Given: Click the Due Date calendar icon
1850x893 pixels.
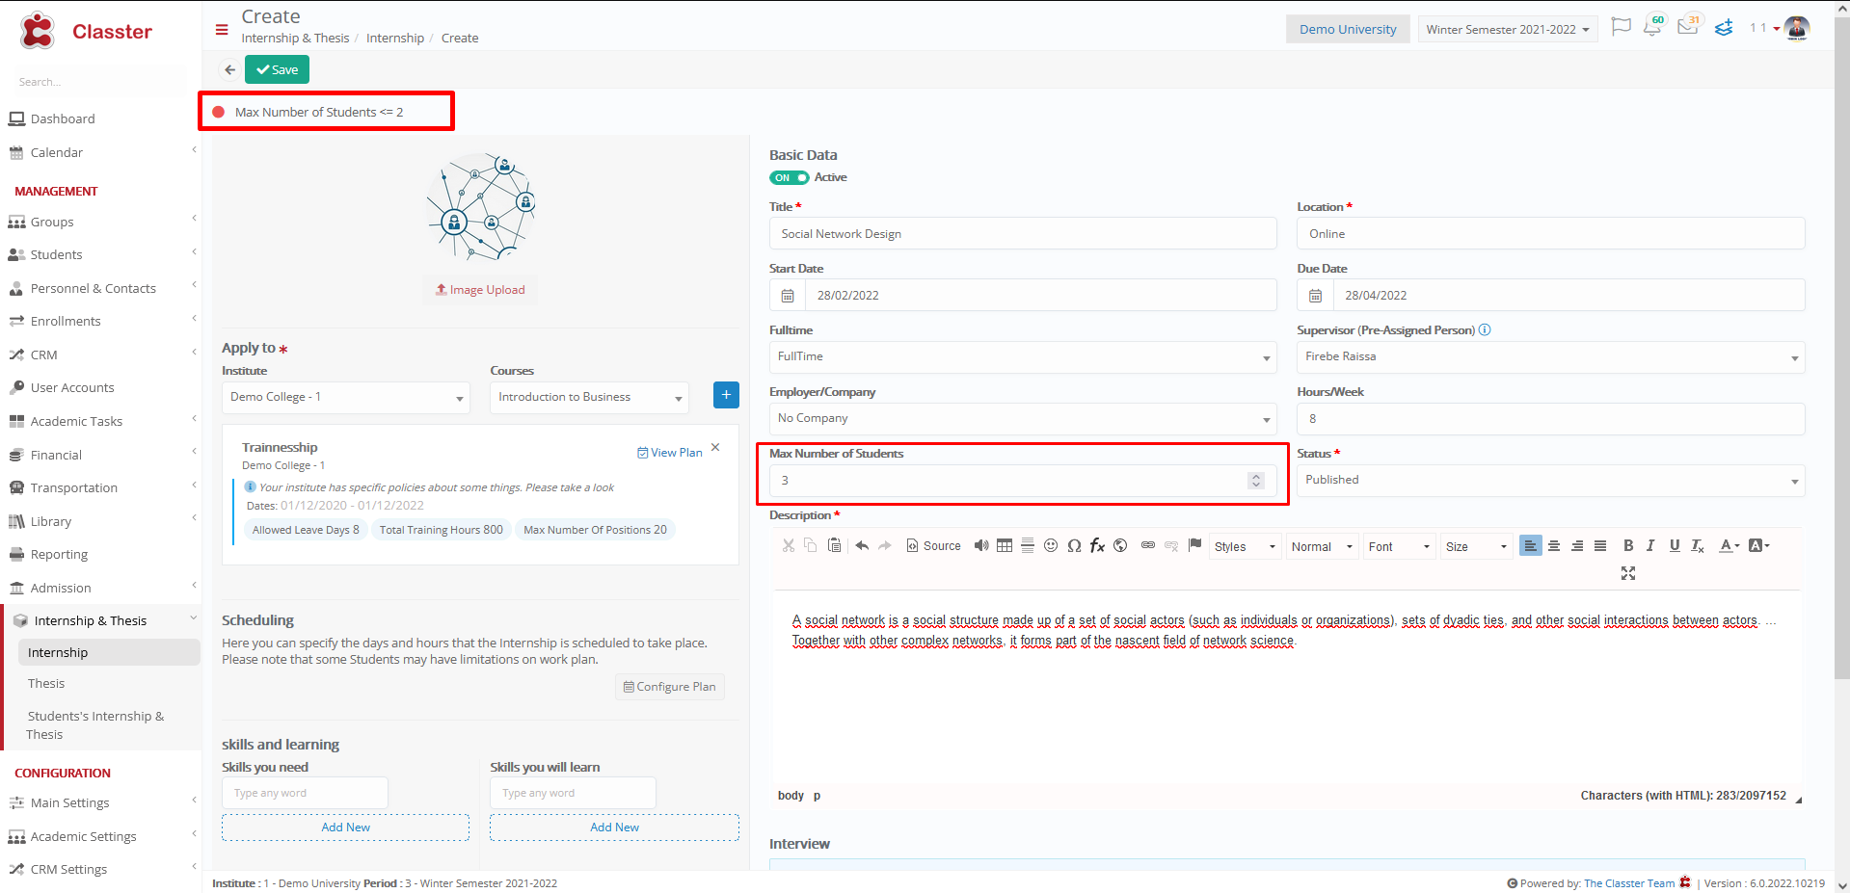Looking at the screenshot, I should [1315, 296].
